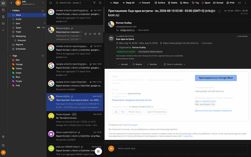Image resolution: width=251 pixels, height=157 pixels.
Task: Click the IN avatar at bottom left
Action: (3, 152)
